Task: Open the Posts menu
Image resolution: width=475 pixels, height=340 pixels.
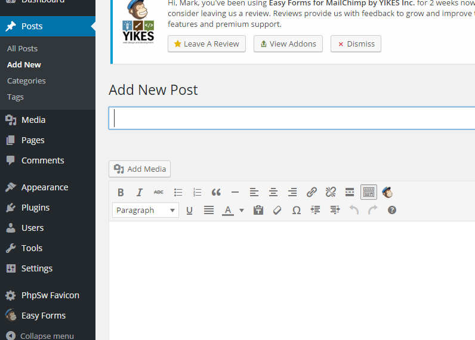Action: (x=48, y=26)
